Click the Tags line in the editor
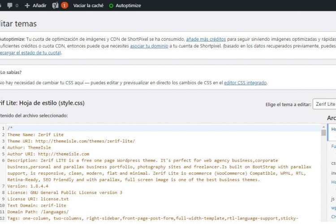This screenshot has height=224, width=336. pyautogui.click(x=153, y=218)
